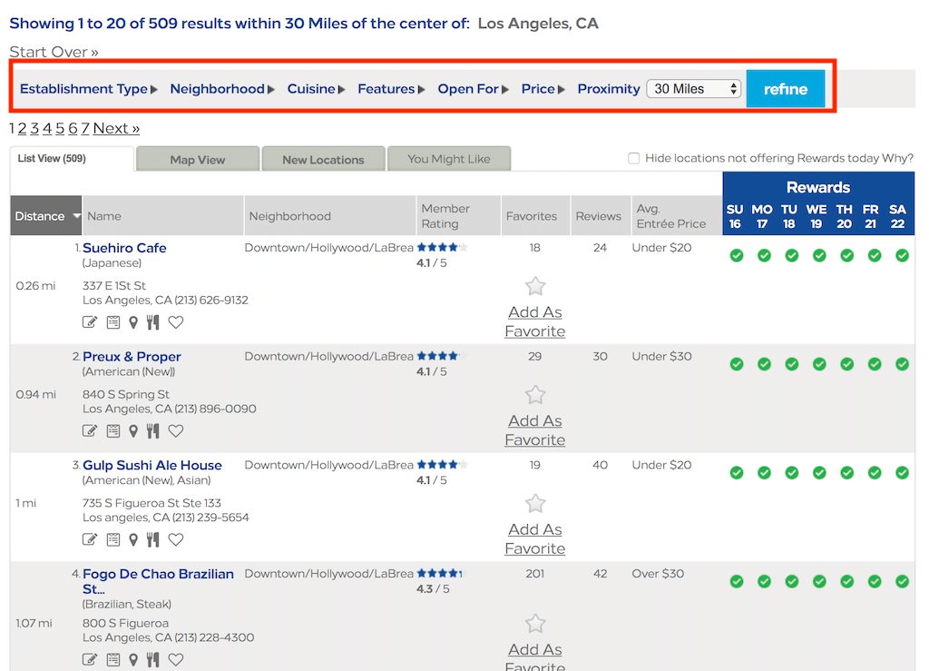Click the favorite star icon for Preux & Proper
This screenshot has height=671, width=929.
click(535, 395)
